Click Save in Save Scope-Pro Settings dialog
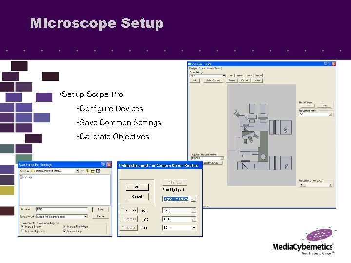 [100, 209]
